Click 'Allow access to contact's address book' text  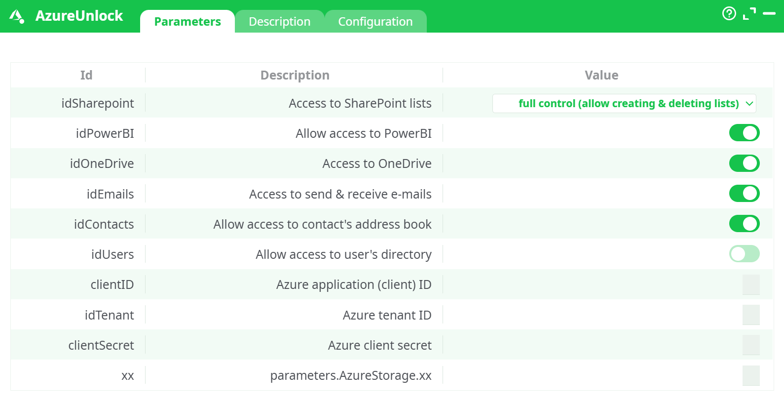[x=323, y=224]
